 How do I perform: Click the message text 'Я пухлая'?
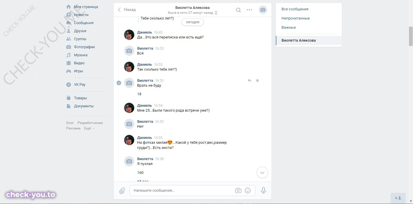(145, 164)
